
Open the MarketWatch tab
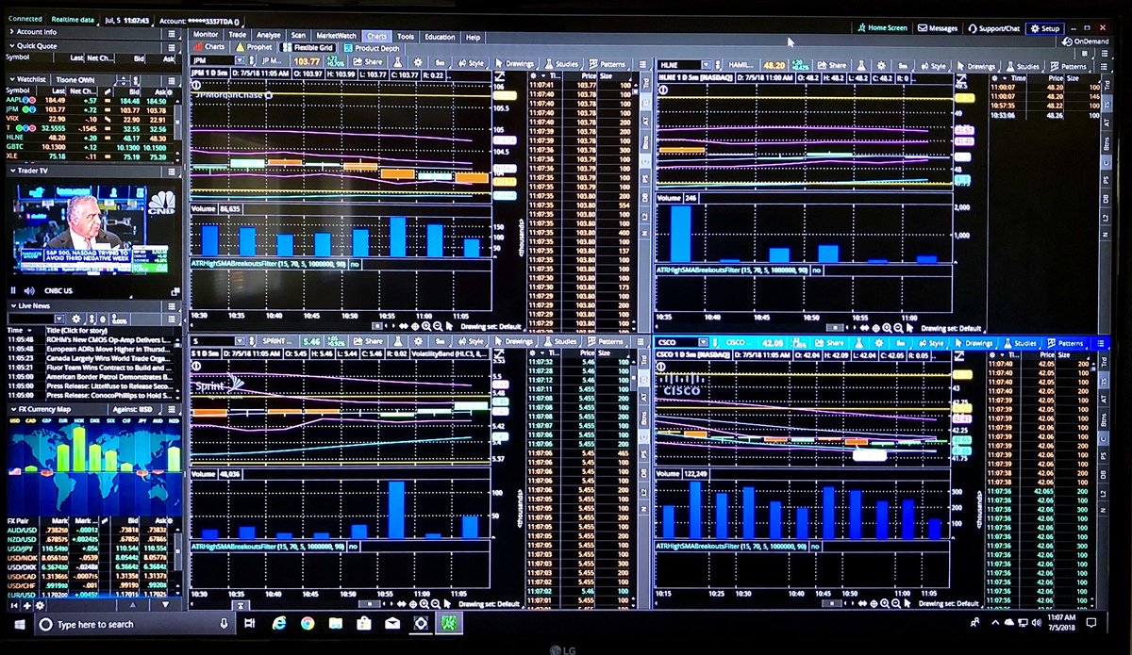click(x=337, y=37)
